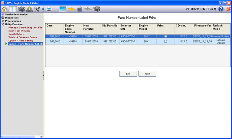Click the orange X exit icon

coord(228,9)
